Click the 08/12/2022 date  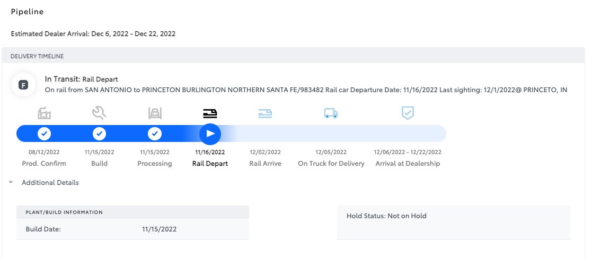44,152
